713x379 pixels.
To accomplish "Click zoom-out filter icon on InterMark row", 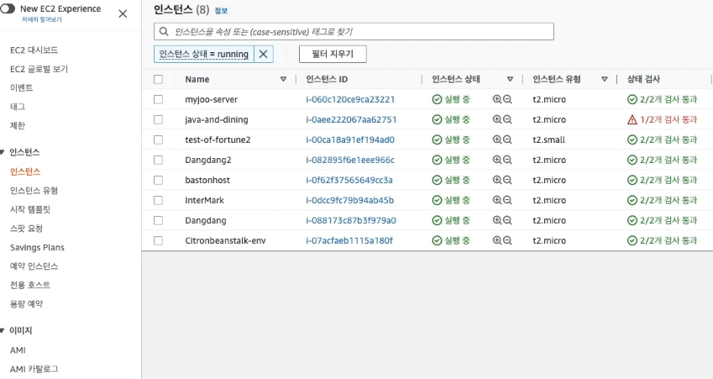I will coord(507,200).
